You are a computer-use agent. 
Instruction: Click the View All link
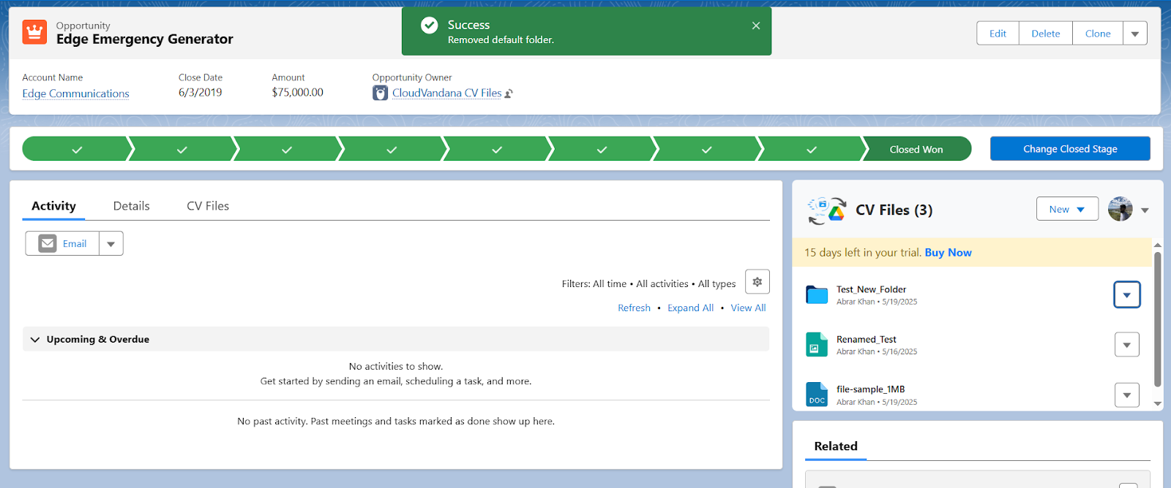coord(748,308)
